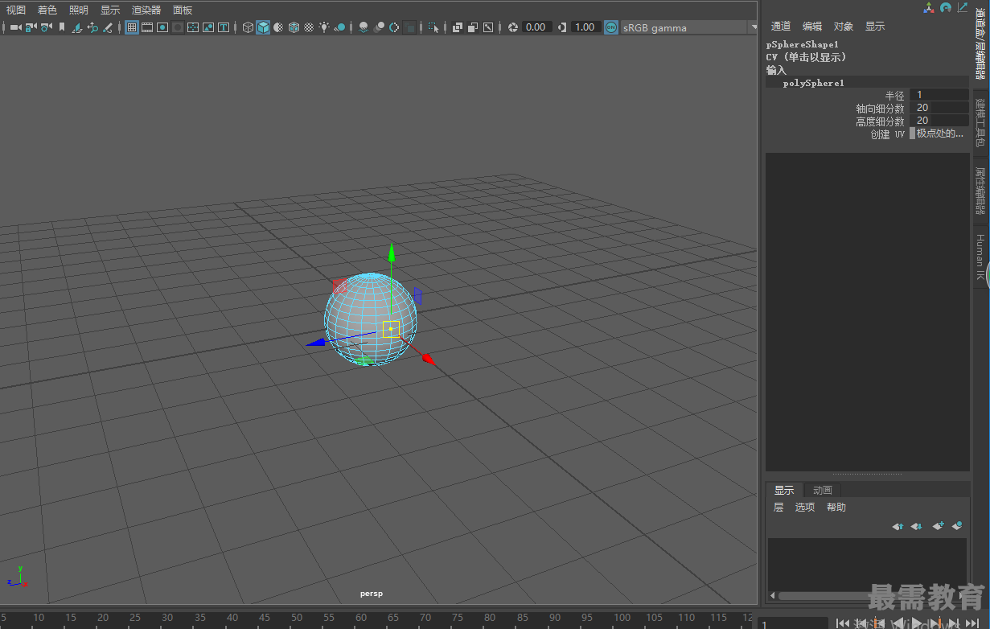Click the use default material icon

coord(278,27)
